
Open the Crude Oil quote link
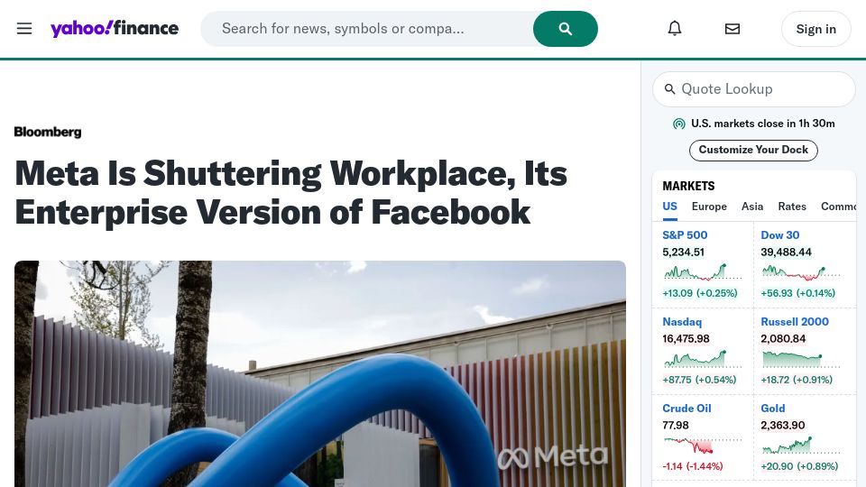click(x=686, y=409)
